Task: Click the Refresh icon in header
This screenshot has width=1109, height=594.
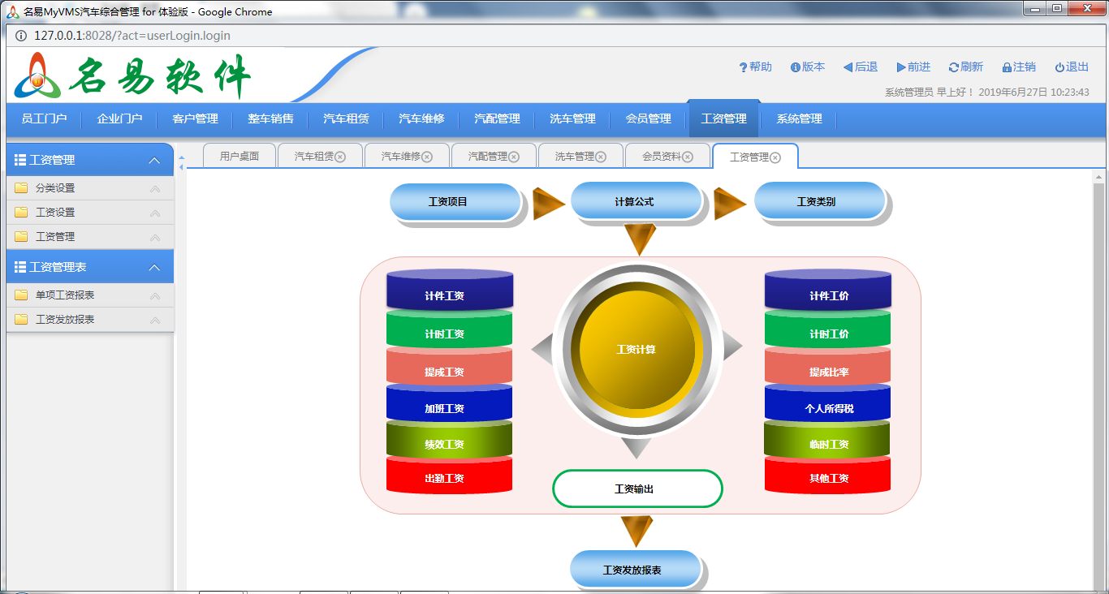Action: (953, 67)
